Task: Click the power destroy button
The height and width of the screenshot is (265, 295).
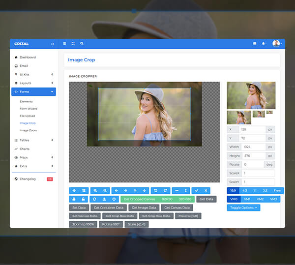Action: click(114, 199)
